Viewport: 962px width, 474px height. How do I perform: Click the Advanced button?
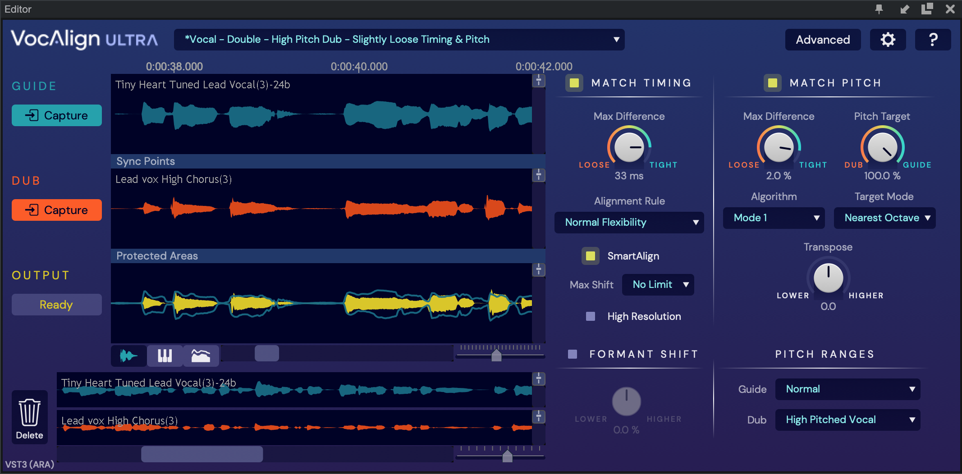pos(823,40)
